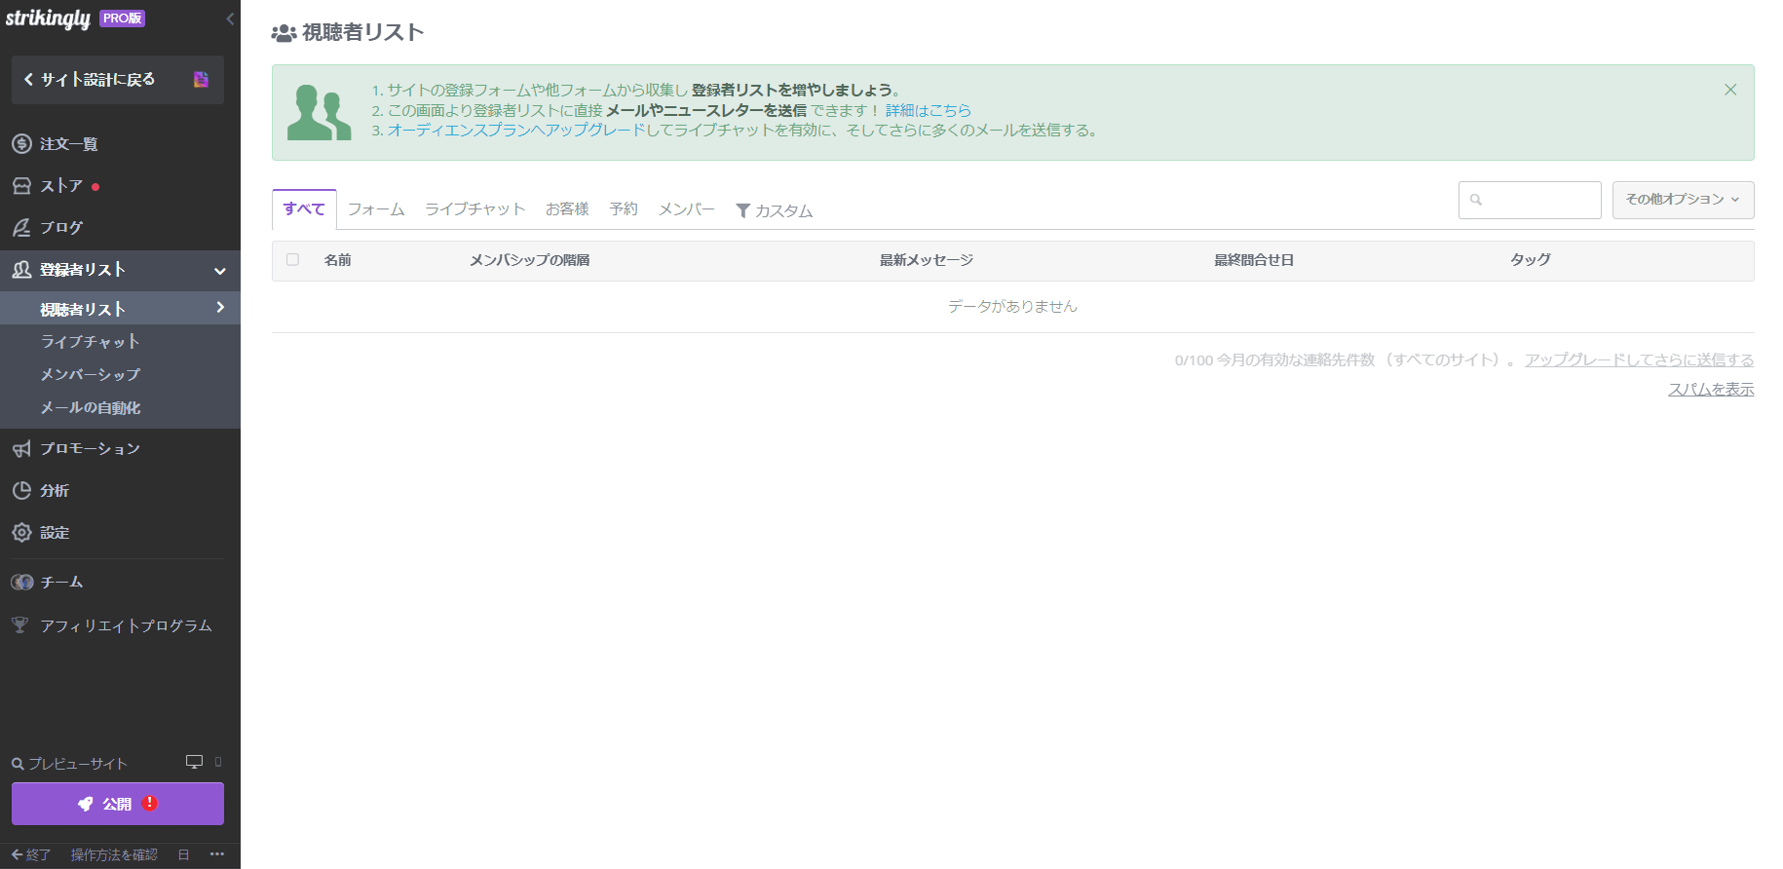This screenshot has height=869, width=1783.
Task: Click アップグレードしてさらに送信する link
Action: [x=1639, y=360]
